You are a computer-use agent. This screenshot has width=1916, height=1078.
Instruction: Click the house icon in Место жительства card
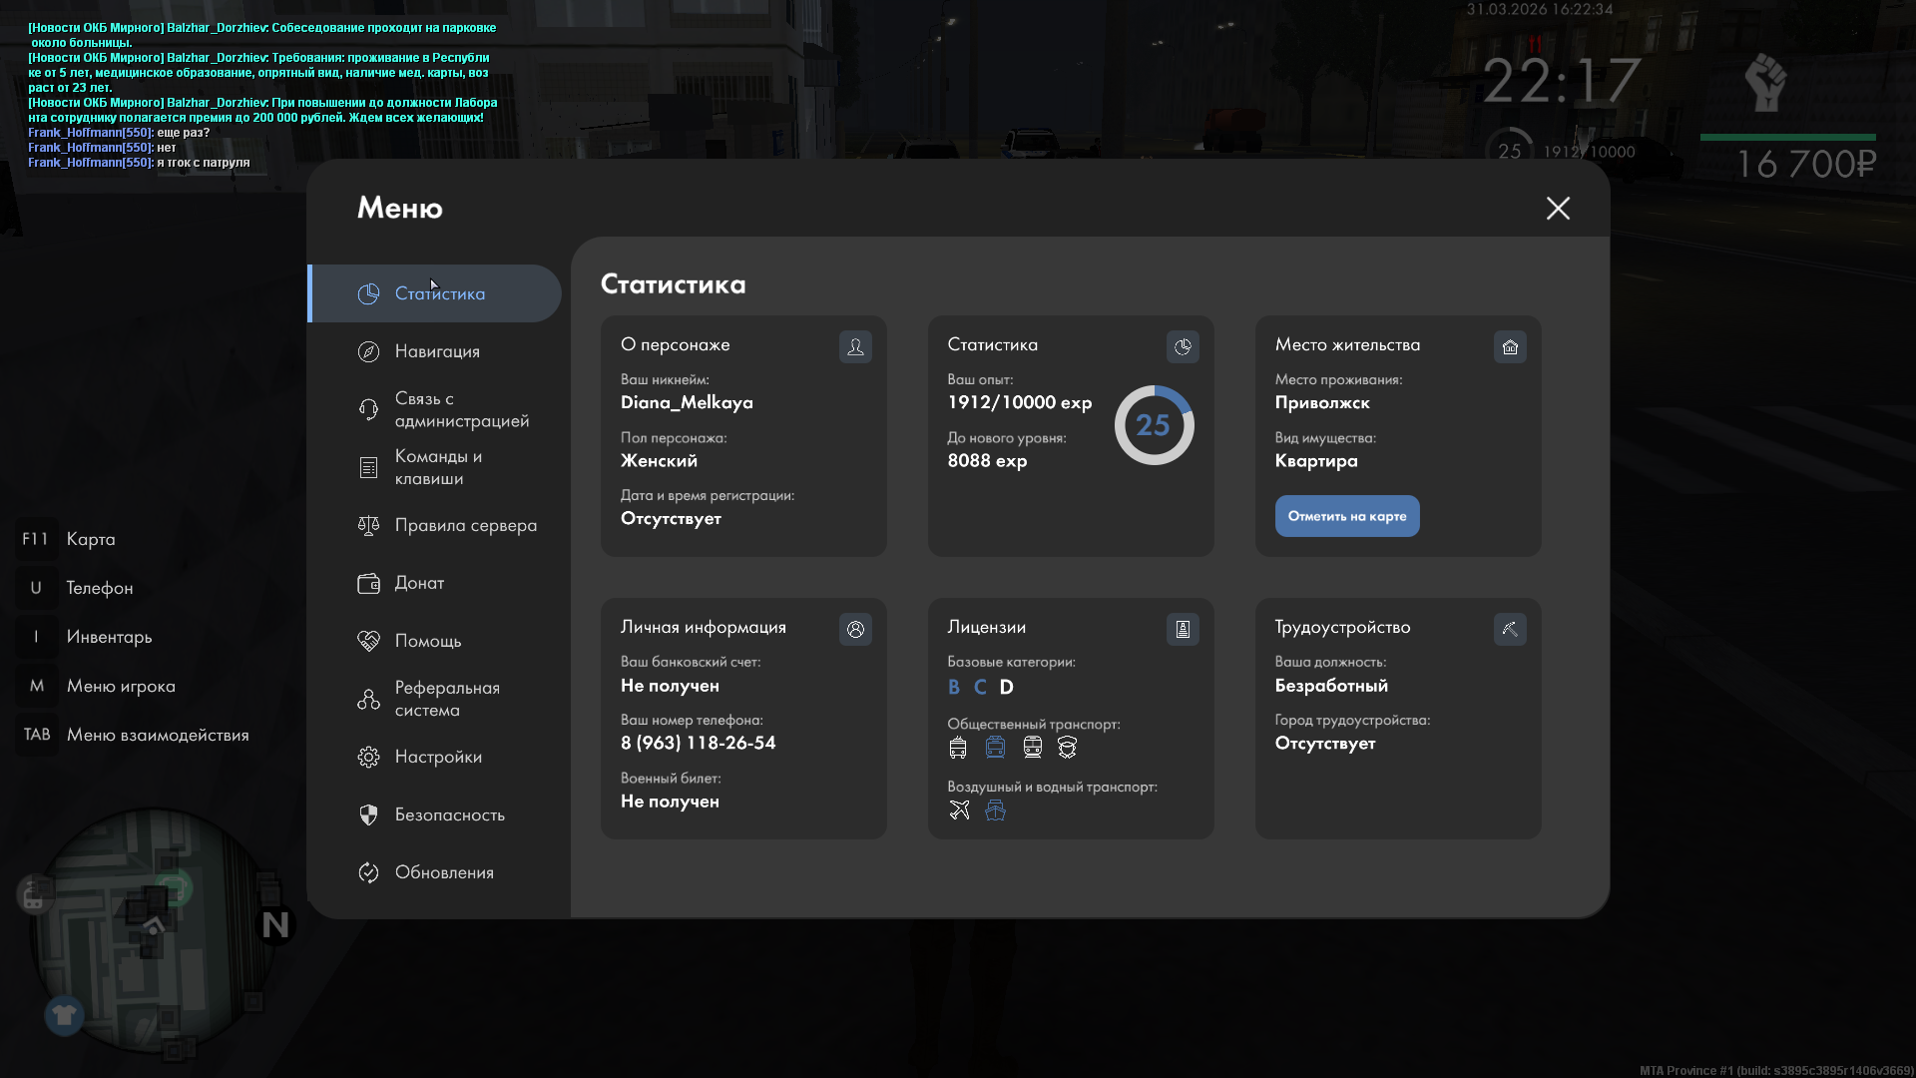pyautogui.click(x=1510, y=346)
